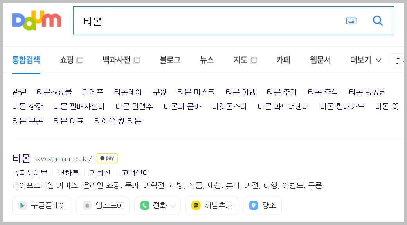Click related search 쿠팡
Image resolution: width=407 pixels, height=225 pixels.
pos(160,92)
